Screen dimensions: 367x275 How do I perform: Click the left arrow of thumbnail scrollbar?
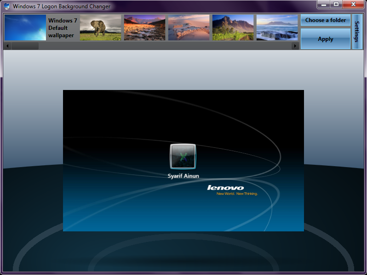click(7, 46)
